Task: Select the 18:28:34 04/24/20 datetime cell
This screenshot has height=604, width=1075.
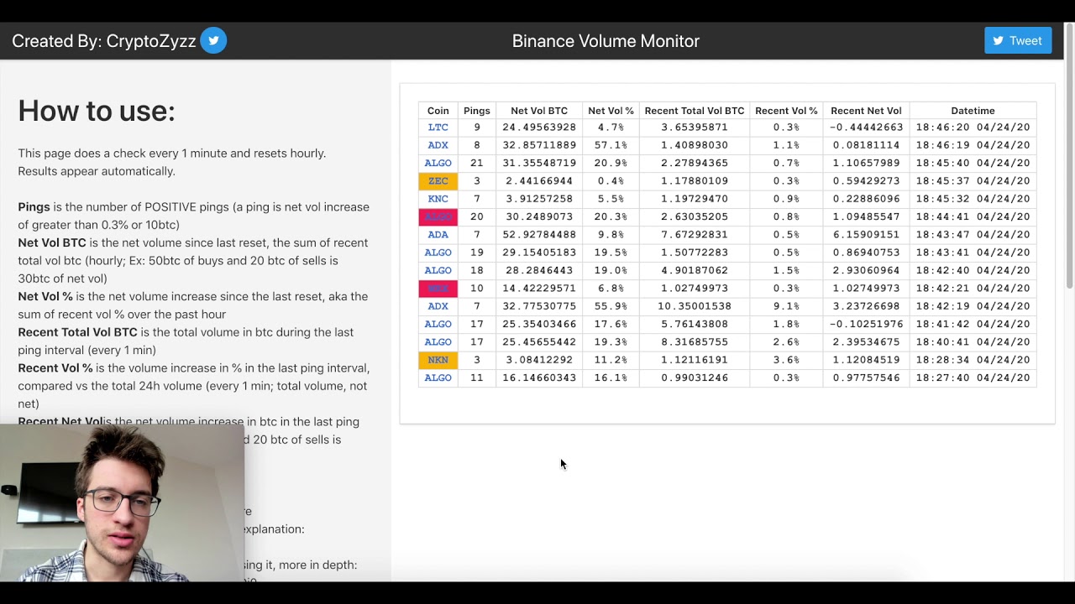Action: [973, 360]
